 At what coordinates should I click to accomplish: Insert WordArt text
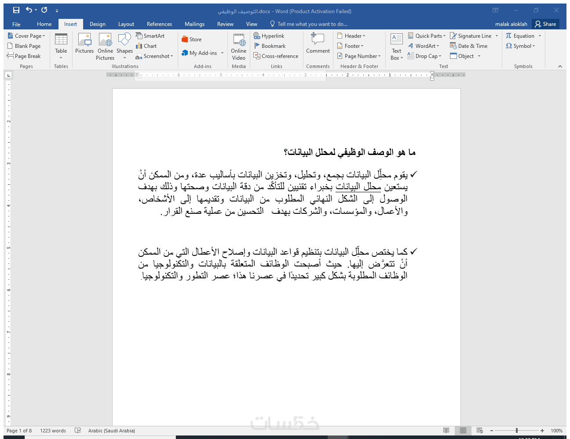coord(424,46)
